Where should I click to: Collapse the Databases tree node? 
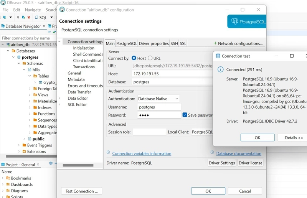[x=8, y=51]
